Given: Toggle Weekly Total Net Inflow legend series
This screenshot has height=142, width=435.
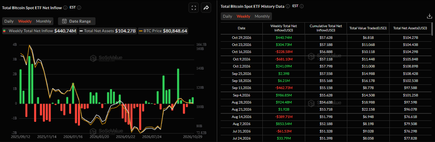Looking at the screenshot, I should [x=40, y=31].
